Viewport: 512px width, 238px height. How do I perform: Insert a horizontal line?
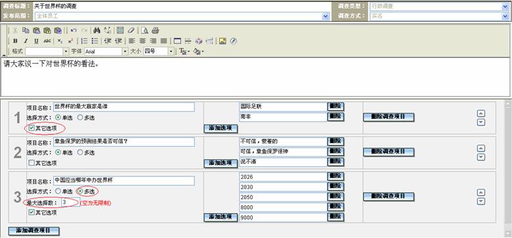point(188,41)
